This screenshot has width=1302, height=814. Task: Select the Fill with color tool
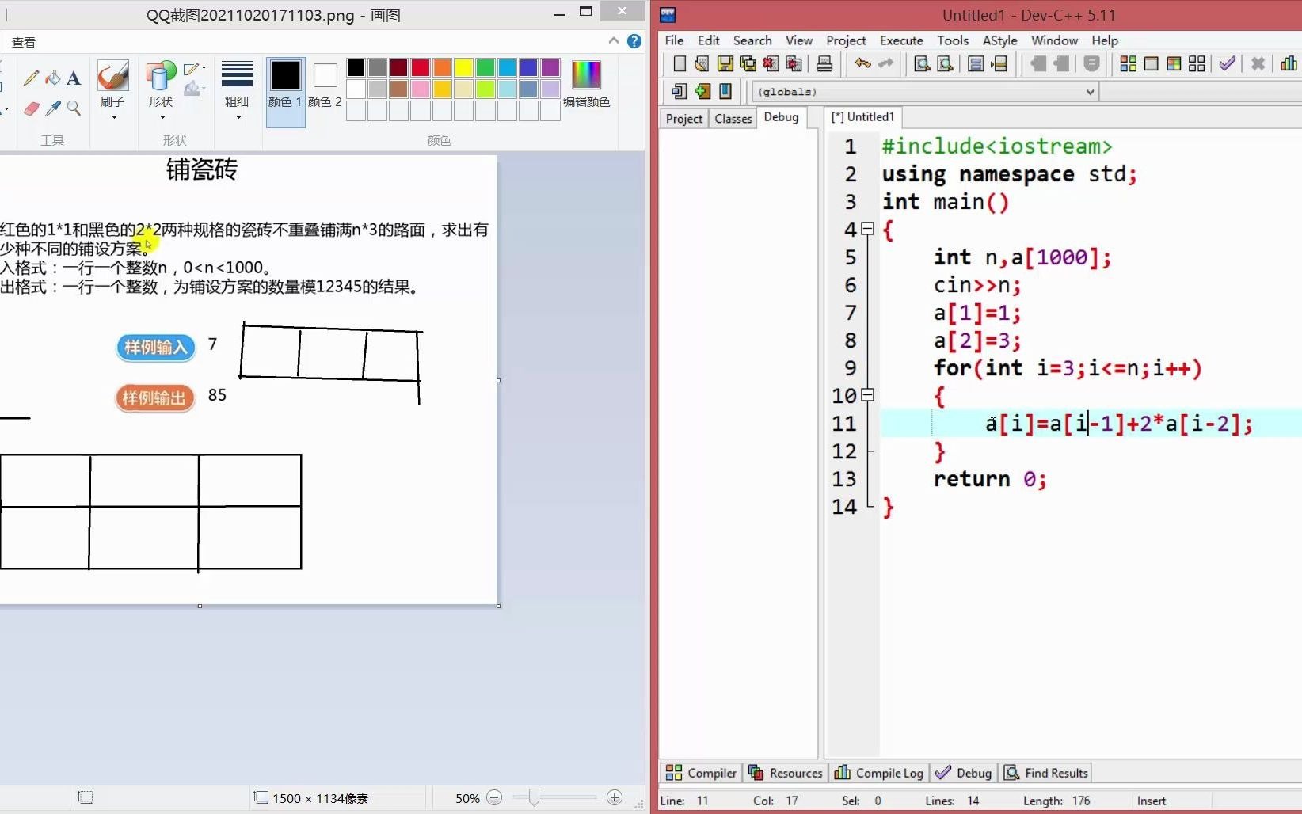tap(52, 77)
